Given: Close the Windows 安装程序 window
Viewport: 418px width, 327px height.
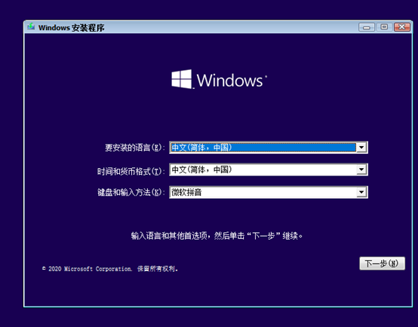Looking at the screenshot, I should 402,27.
